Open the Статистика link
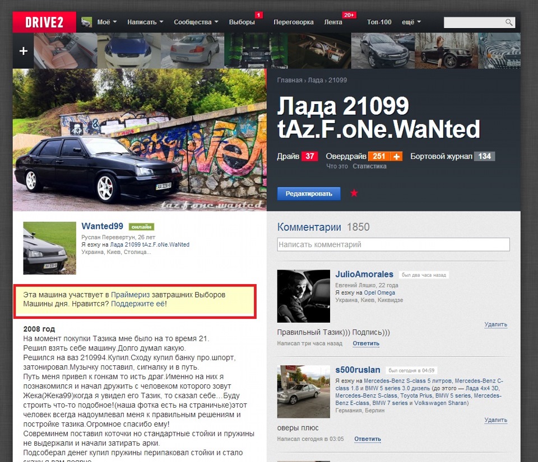 click(369, 166)
